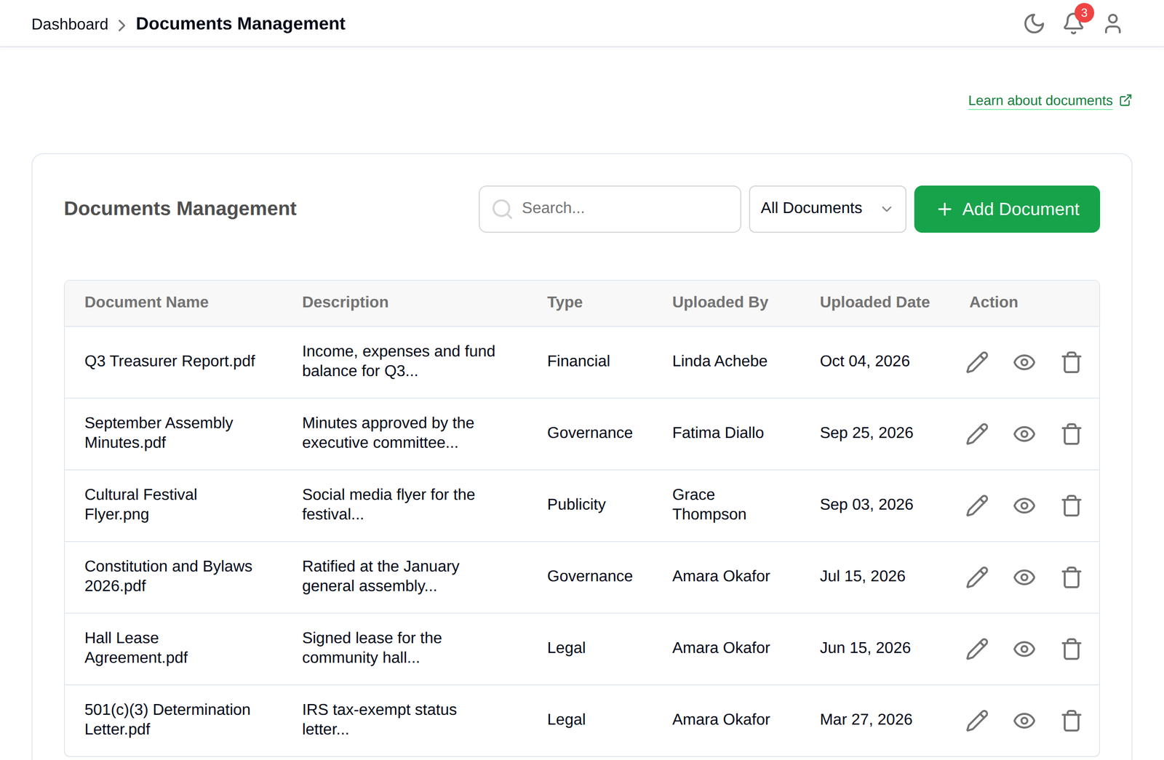Select uploader name Grace Thompson

tap(709, 505)
